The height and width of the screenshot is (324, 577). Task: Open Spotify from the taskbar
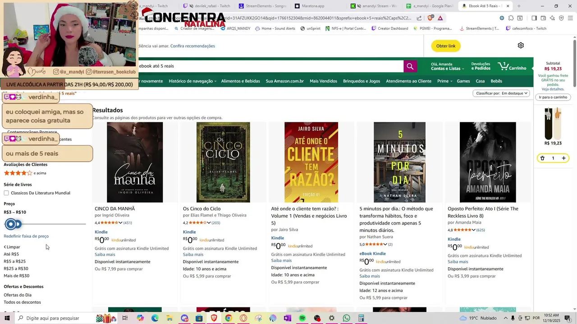coord(302,318)
